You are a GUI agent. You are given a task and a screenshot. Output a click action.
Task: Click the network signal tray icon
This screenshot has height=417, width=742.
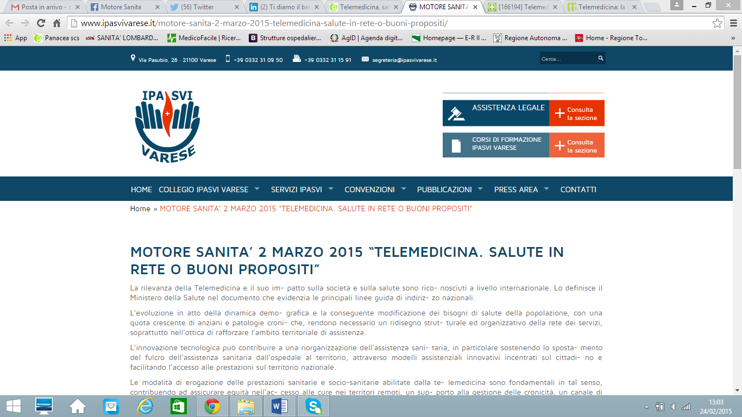coord(686,406)
